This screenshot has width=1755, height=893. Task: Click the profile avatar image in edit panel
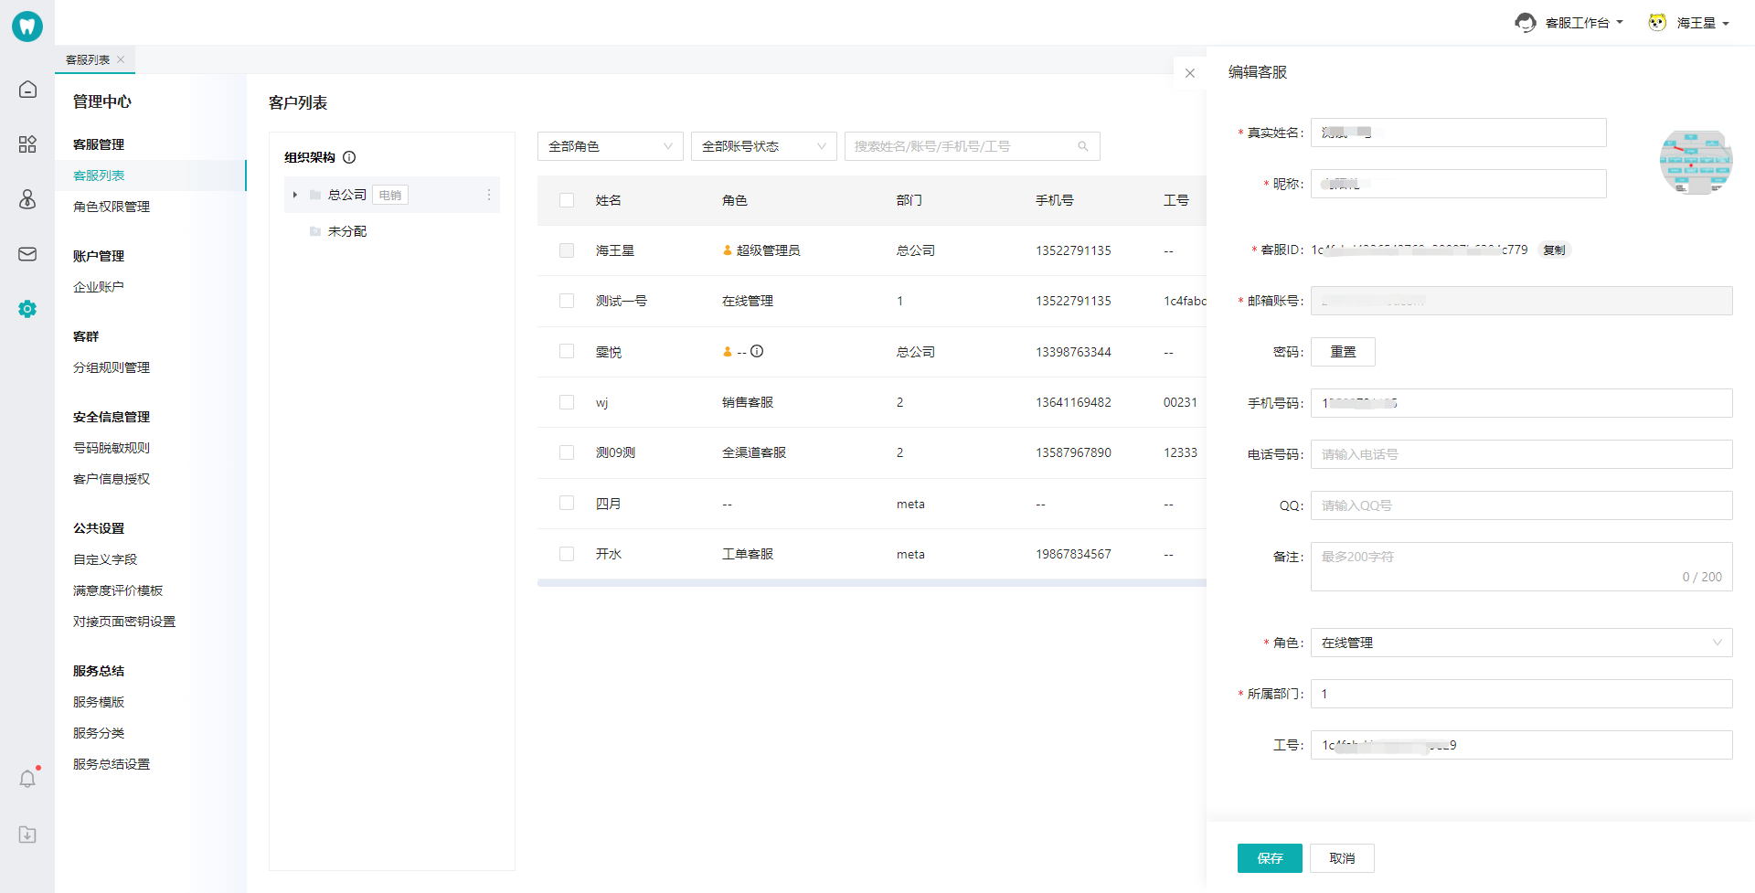pyautogui.click(x=1696, y=162)
